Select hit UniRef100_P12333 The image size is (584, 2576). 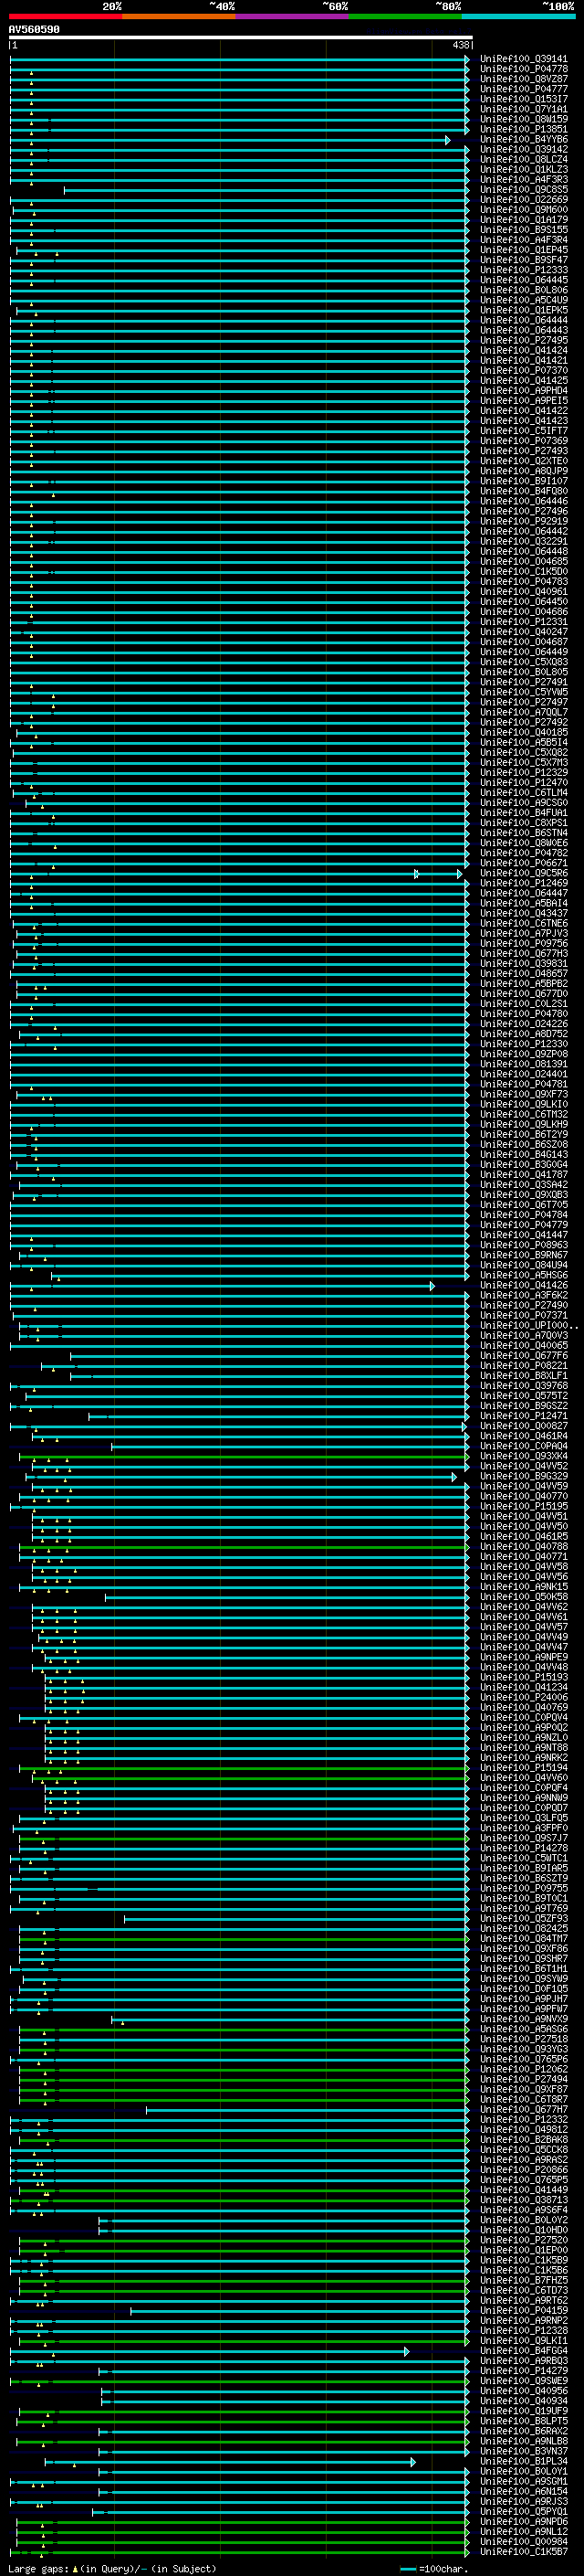[x=523, y=270]
